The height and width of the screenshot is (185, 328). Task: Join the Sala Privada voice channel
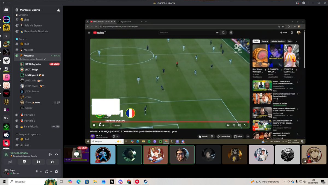pyautogui.click(x=38, y=127)
